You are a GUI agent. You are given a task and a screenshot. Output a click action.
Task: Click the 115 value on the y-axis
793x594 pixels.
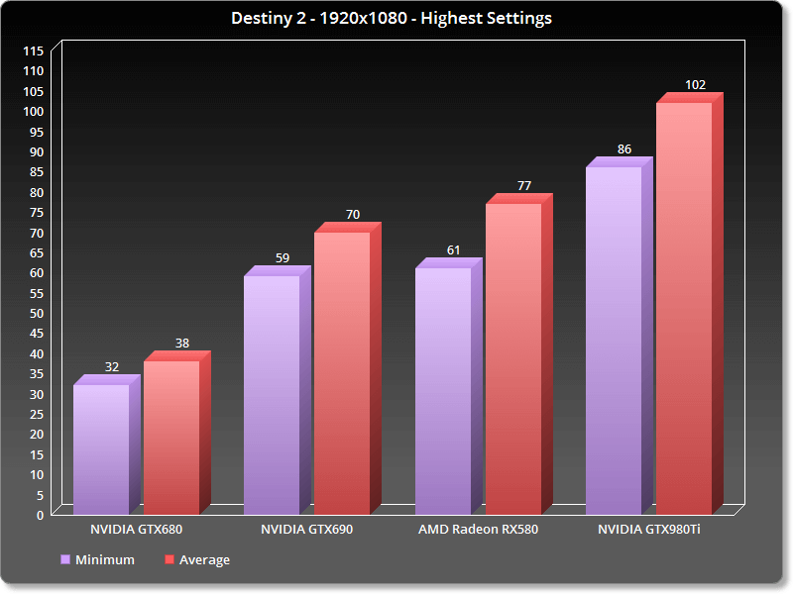34,50
